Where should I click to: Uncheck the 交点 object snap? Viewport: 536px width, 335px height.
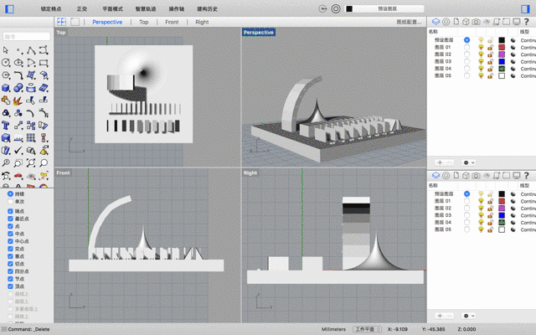tap(10, 249)
